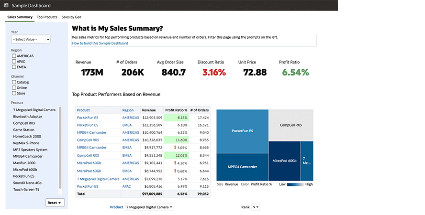Viewport: 425px width, 215px height.
Task: Click the 7 Me... treemap tile
Action: [307, 161]
